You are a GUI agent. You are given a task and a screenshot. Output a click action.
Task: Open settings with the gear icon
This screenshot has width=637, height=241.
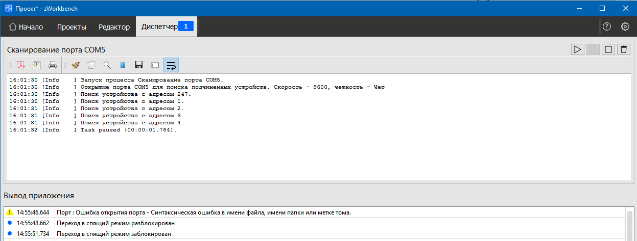tap(625, 26)
